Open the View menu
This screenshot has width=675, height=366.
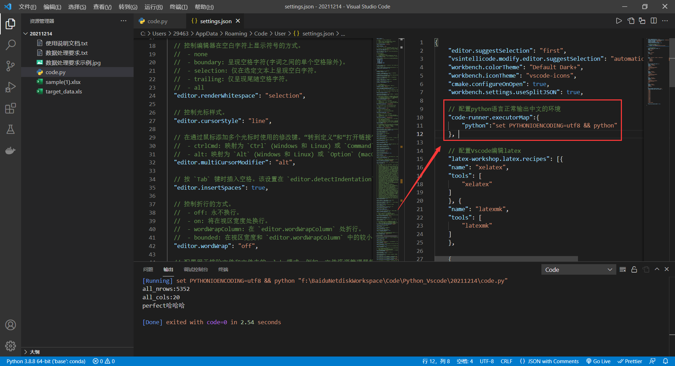click(102, 7)
